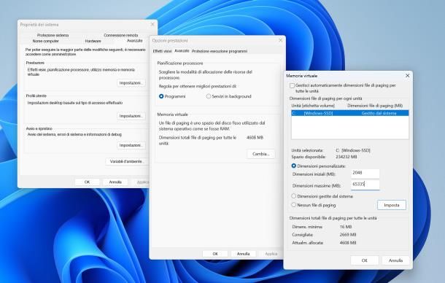The image size is (445, 283).
Task: Open Profili utente Impostazioni button
Action: pyautogui.click(x=131, y=116)
